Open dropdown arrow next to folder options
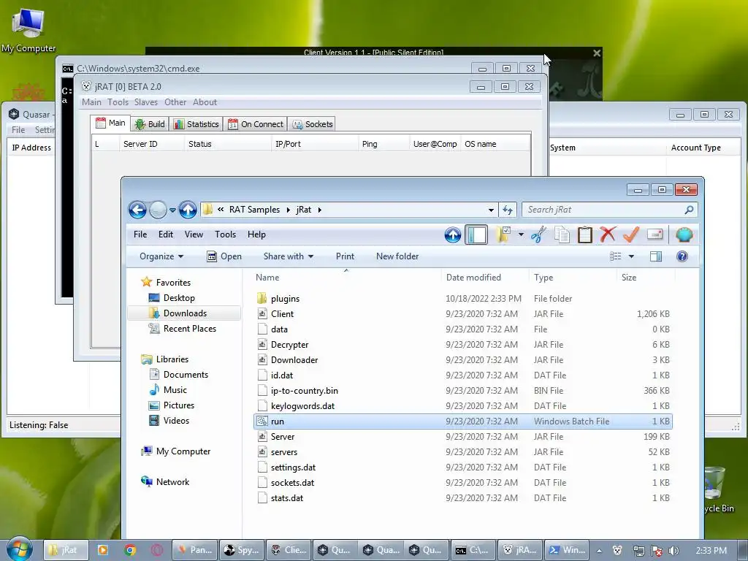748x561 pixels. click(x=520, y=234)
